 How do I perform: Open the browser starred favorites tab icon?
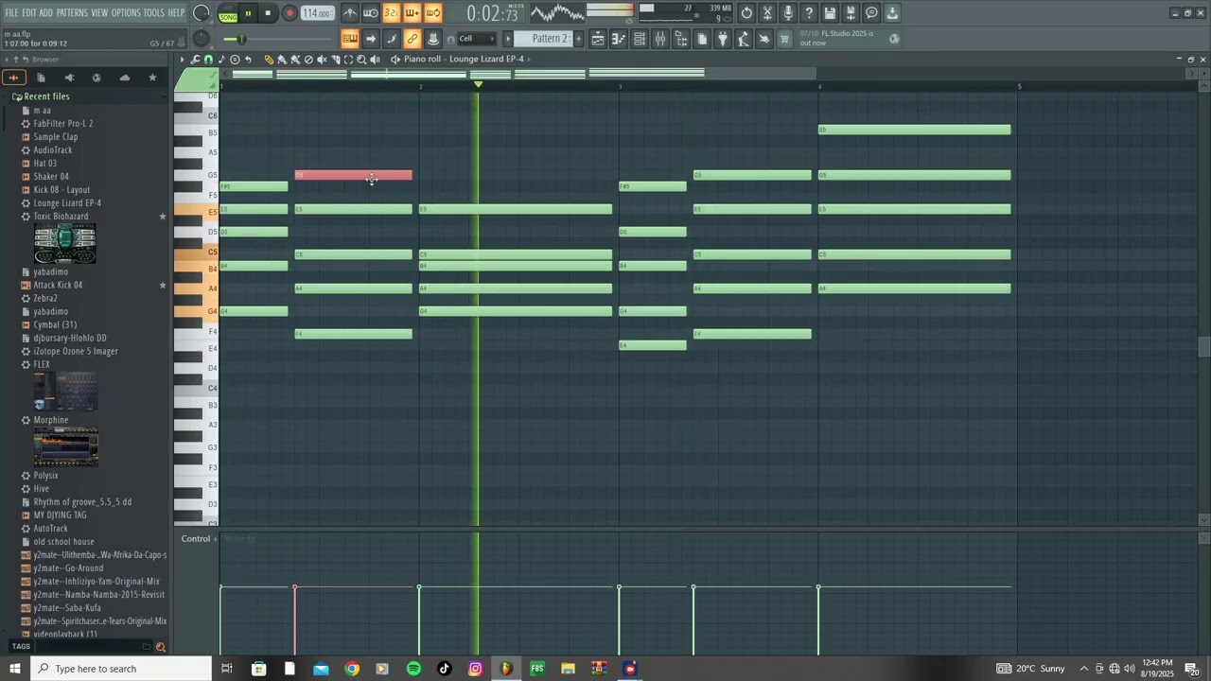pos(152,78)
